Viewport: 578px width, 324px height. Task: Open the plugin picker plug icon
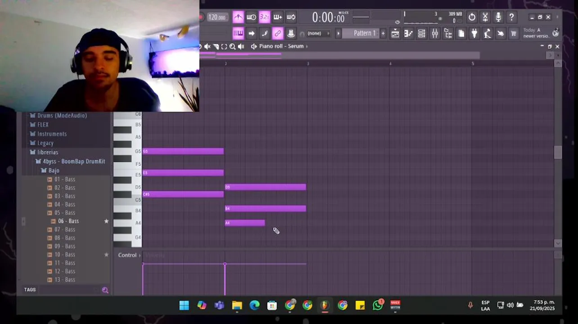point(474,33)
